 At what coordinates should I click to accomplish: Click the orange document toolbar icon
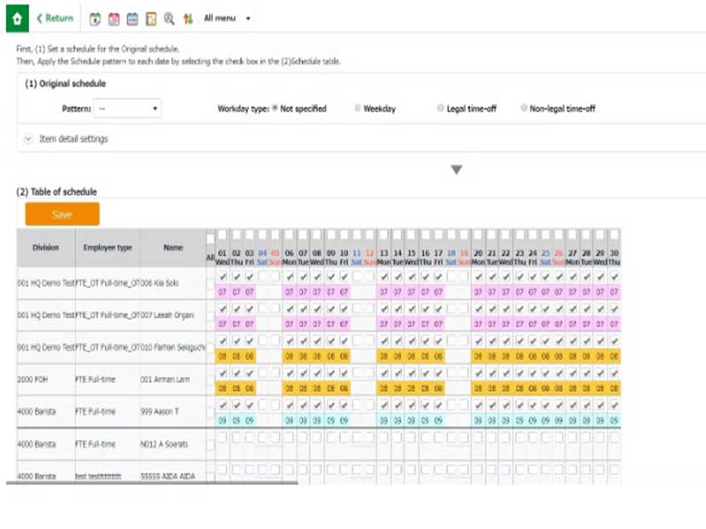pos(151,19)
